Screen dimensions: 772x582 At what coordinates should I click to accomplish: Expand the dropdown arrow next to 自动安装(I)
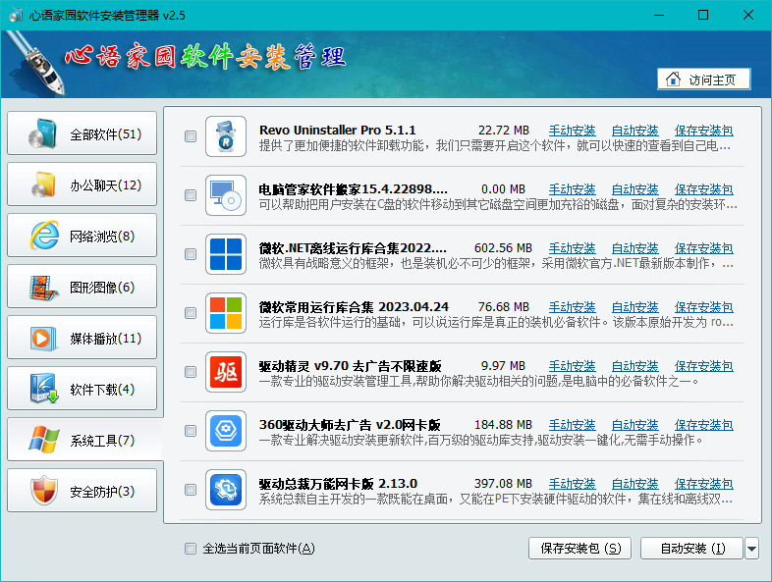point(751,549)
